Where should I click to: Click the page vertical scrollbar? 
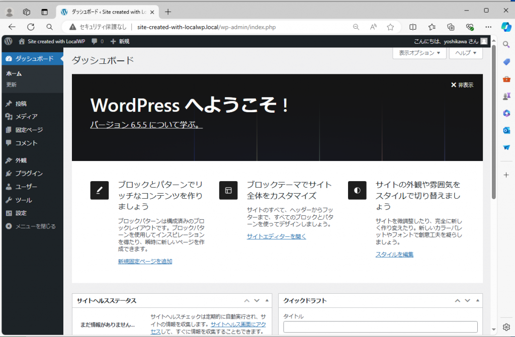click(x=493, y=121)
